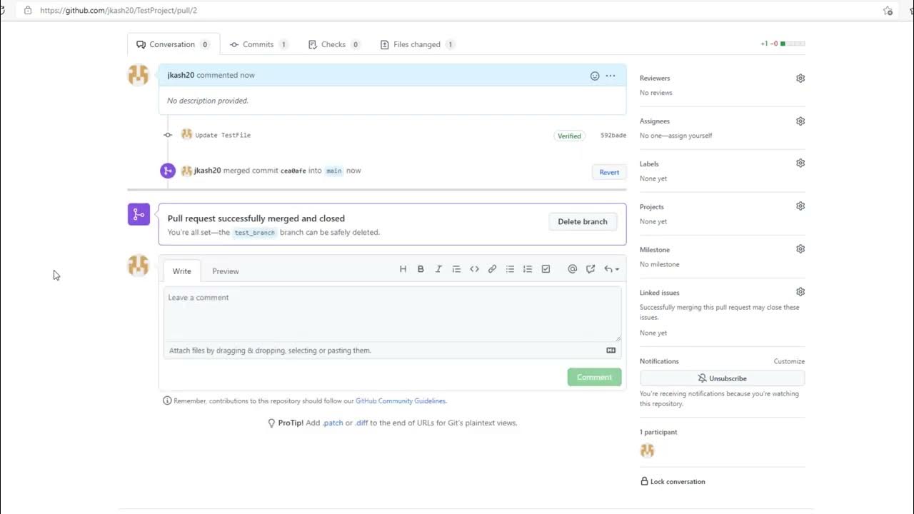Click the Delete branch button
This screenshot has height=514, width=914.
click(x=582, y=222)
